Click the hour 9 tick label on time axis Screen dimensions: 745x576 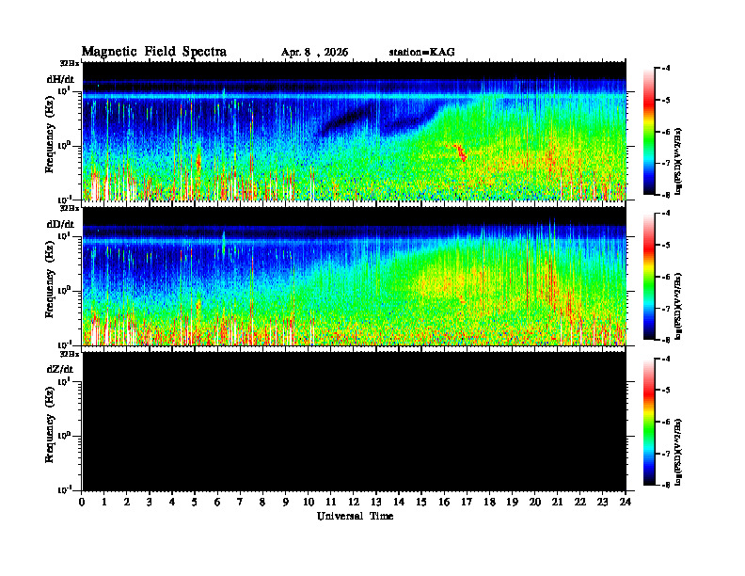[286, 503]
